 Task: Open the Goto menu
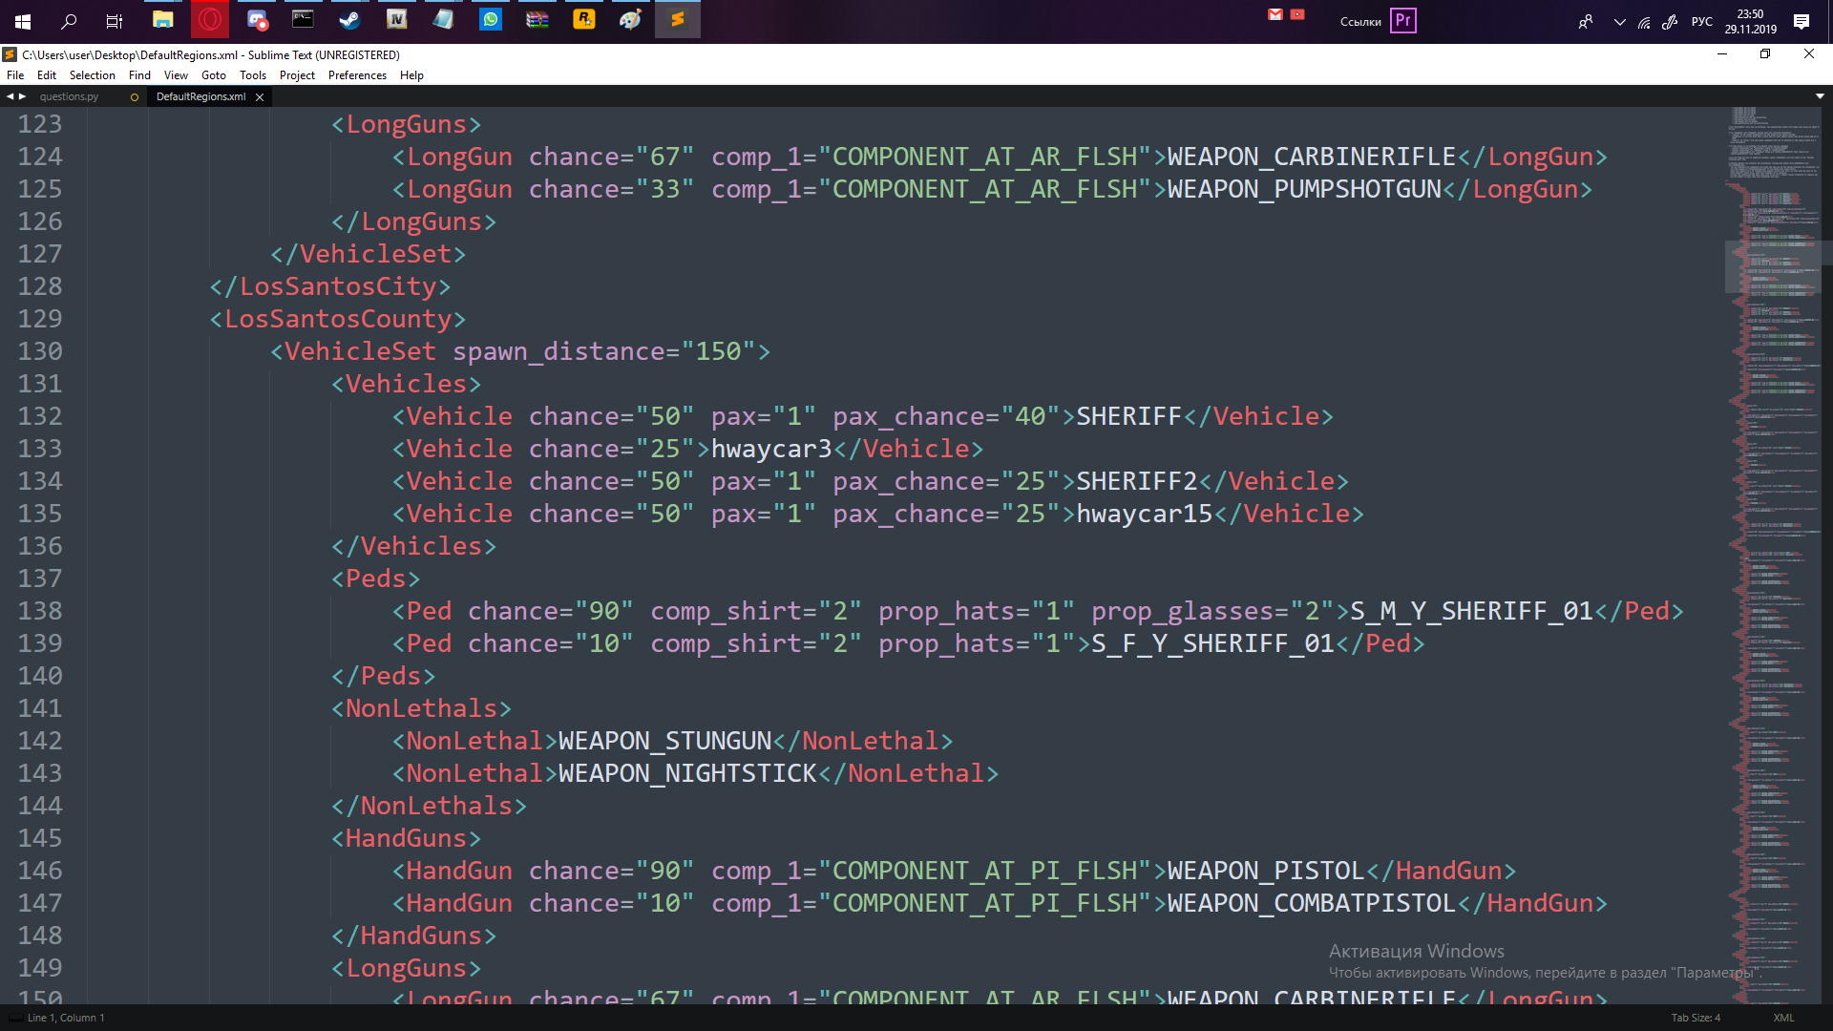pos(213,75)
